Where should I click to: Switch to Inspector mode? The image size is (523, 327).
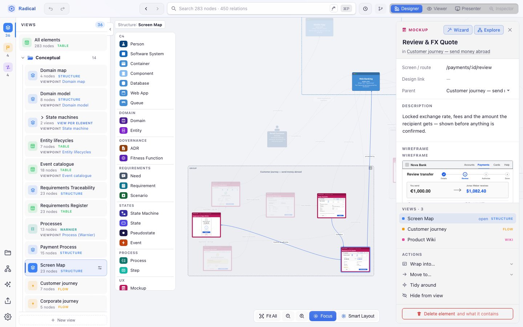[502, 9]
